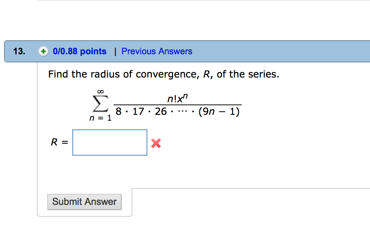
Task: Click the question number 13 label
Action: point(19,51)
